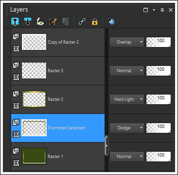
Task: Toggle visibility of Raster 3 layer
Action: 16,77
